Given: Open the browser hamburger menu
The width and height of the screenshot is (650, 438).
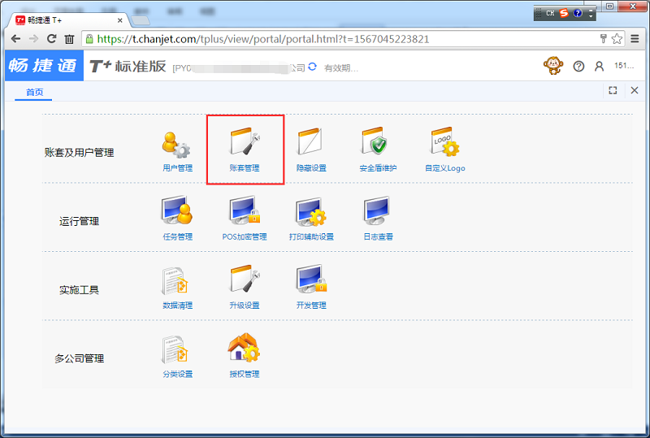Looking at the screenshot, I should 635,39.
